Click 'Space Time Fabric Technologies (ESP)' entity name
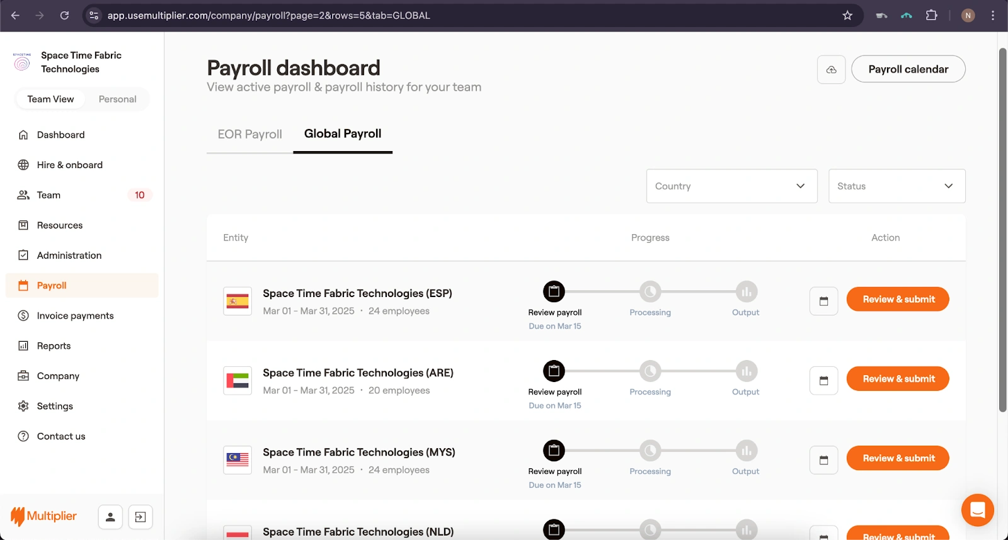 point(357,293)
